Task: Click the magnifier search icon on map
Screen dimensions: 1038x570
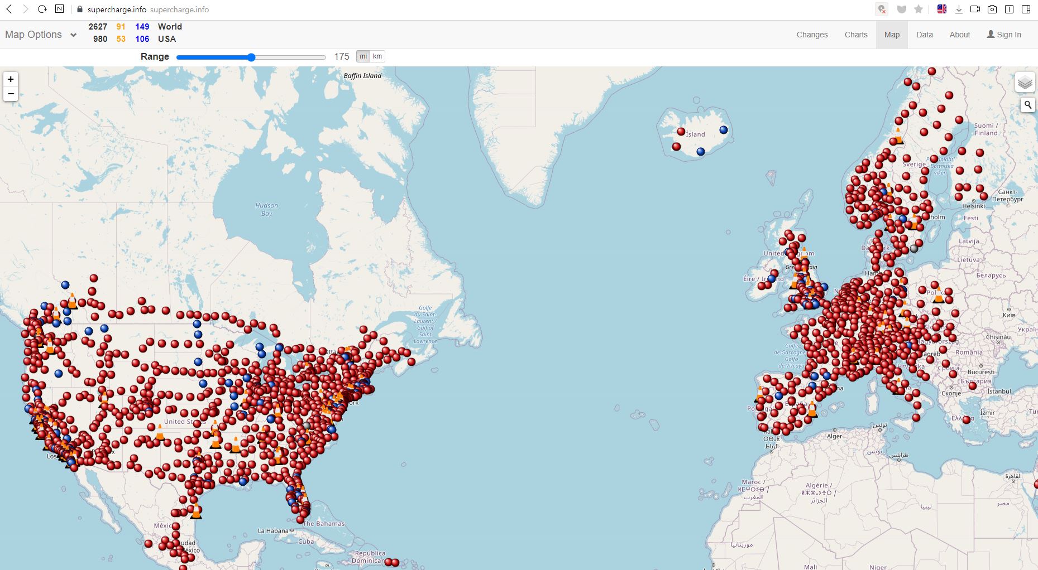Action: click(x=1027, y=105)
